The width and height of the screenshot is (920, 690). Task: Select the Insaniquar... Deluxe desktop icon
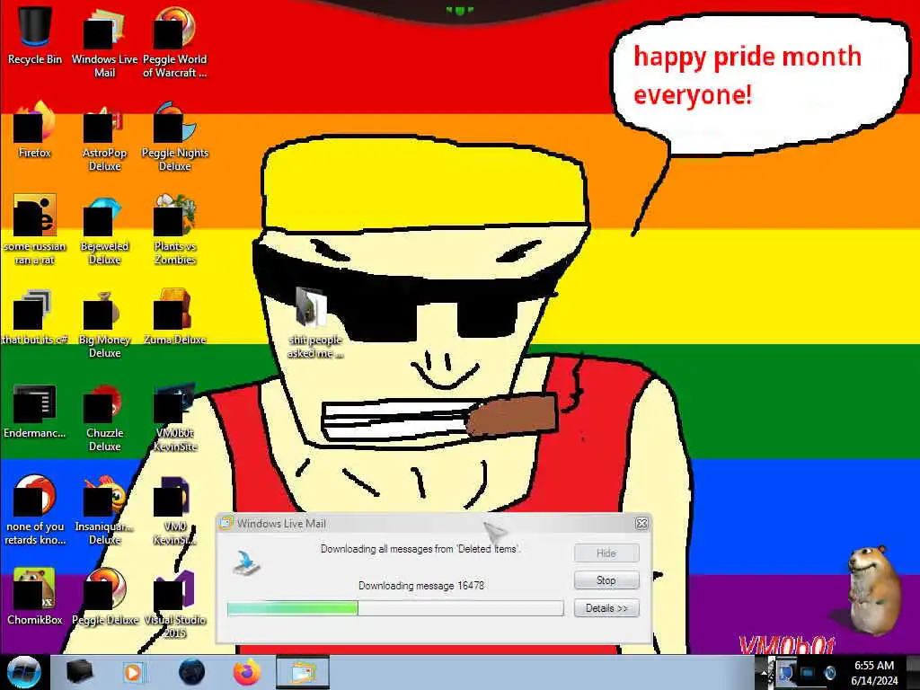[x=104, y=509]
